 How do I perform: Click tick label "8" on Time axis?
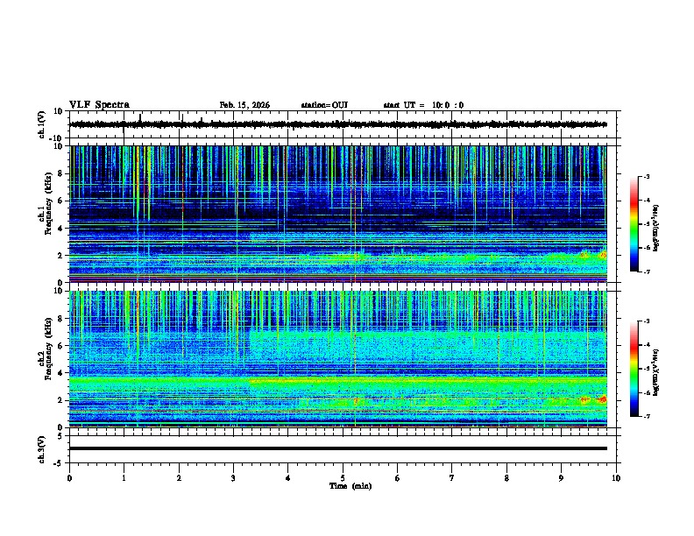506,478
